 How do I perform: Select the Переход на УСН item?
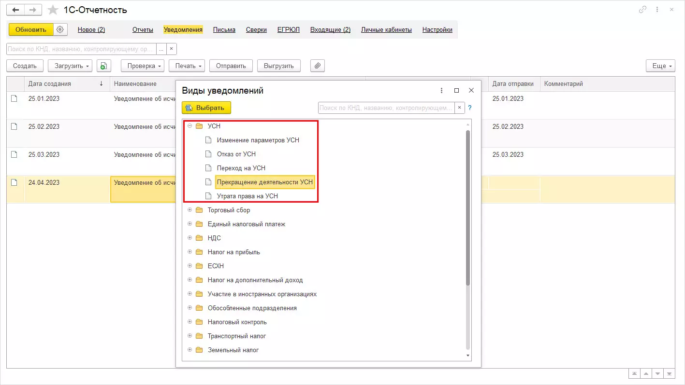point(241,168)
